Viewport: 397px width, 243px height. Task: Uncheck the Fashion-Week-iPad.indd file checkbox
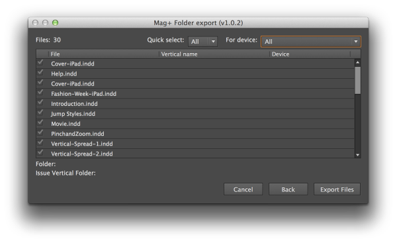click(40, 93)
